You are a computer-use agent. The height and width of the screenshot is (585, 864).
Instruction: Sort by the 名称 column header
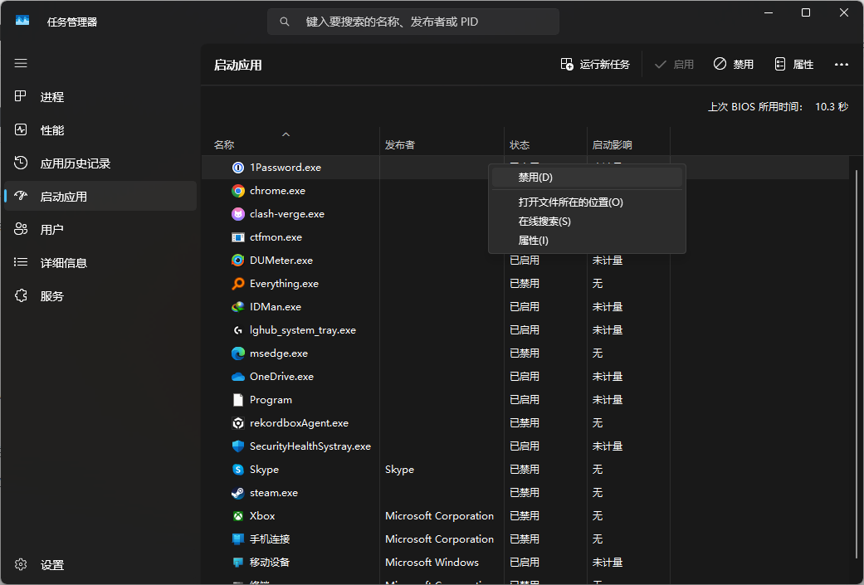[x=224, y=145]
